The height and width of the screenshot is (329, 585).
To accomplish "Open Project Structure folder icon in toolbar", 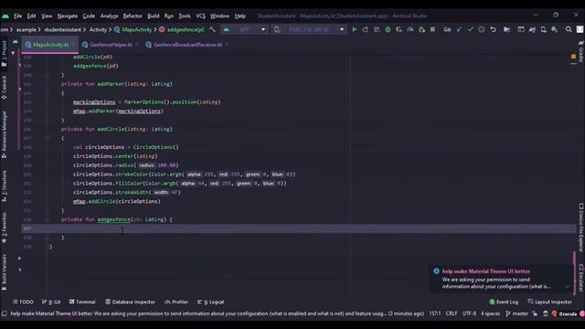I will click(x=506, y=29).
